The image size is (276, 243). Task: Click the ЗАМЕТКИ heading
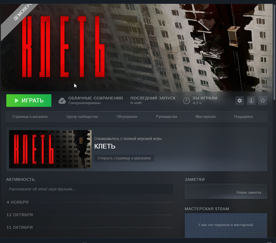pos(194,179)
